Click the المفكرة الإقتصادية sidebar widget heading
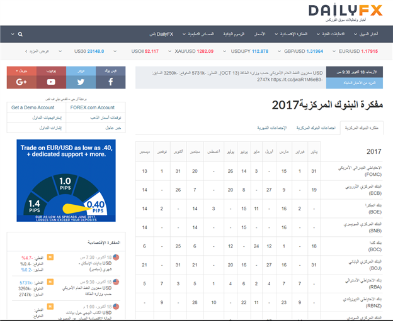Viewport: 393px width, 321px height. pyautogui.click(x=104, y=242)
